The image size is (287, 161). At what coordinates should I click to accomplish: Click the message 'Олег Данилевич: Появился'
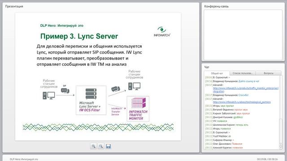point(224,144)
